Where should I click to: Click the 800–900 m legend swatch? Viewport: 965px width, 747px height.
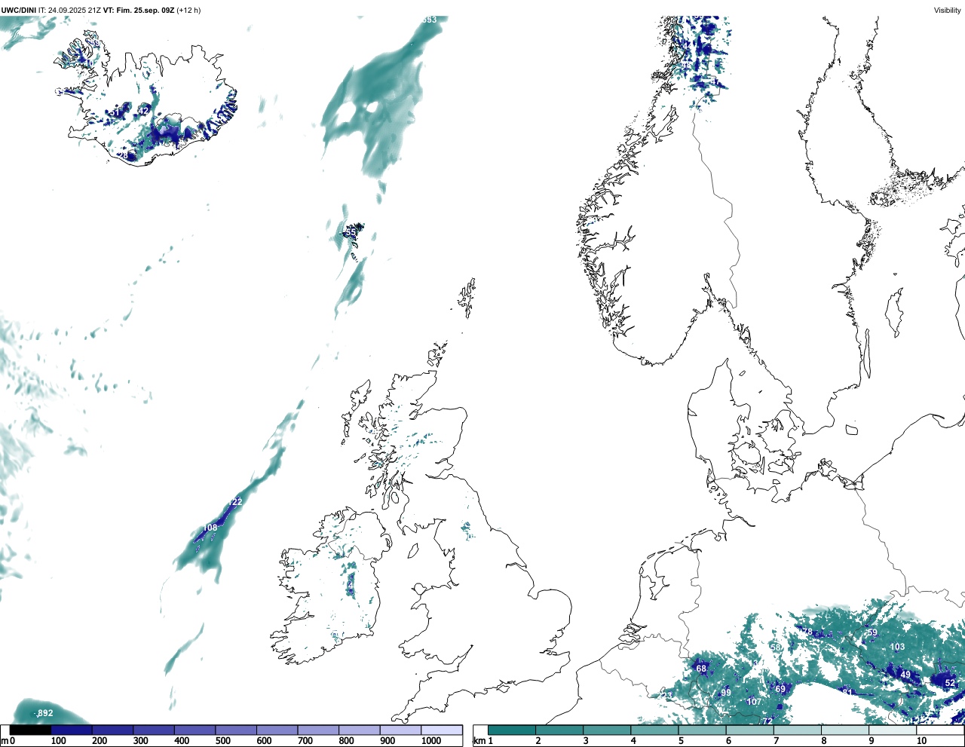[x=359, y=730]
